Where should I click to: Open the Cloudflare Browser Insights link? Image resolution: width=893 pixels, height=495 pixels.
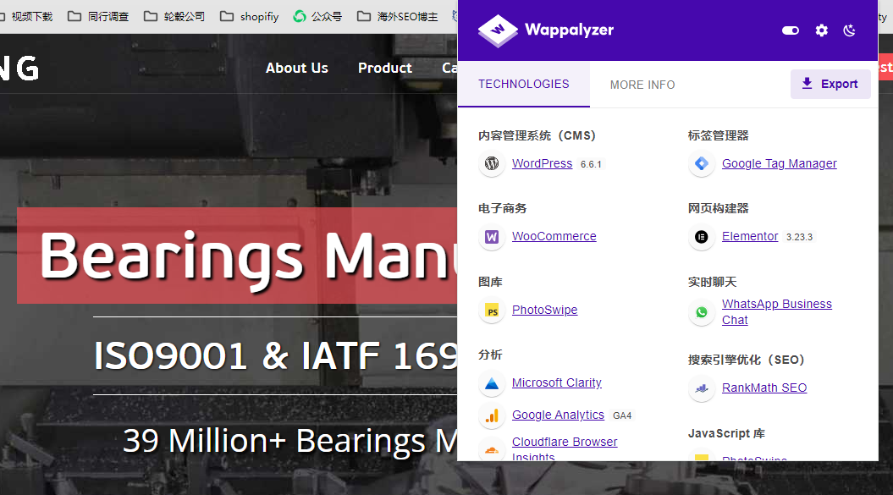pos(565,448)
